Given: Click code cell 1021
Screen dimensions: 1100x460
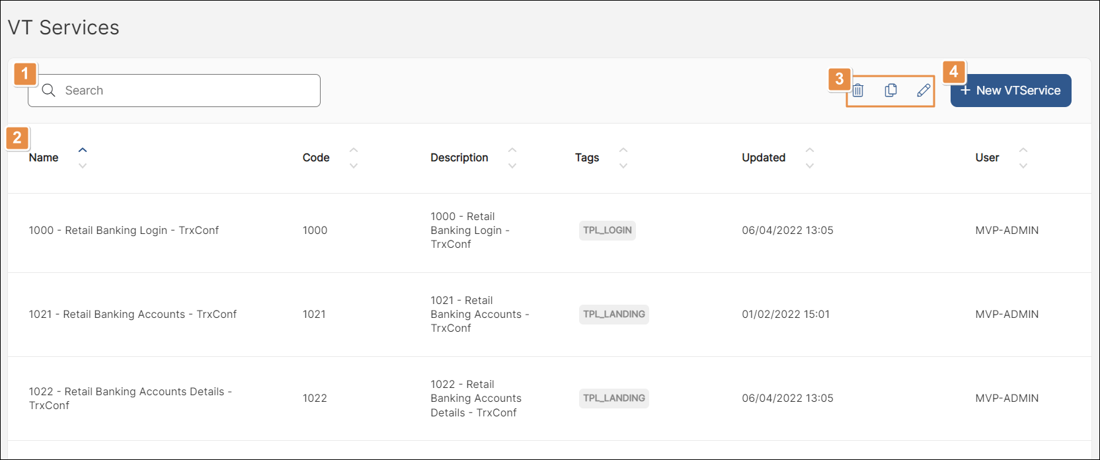Looking at the screenshot, I should tap(314, 315).
